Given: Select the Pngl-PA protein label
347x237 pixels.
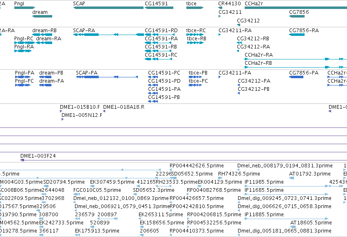Looking at the screenshot, I should 24,73.
